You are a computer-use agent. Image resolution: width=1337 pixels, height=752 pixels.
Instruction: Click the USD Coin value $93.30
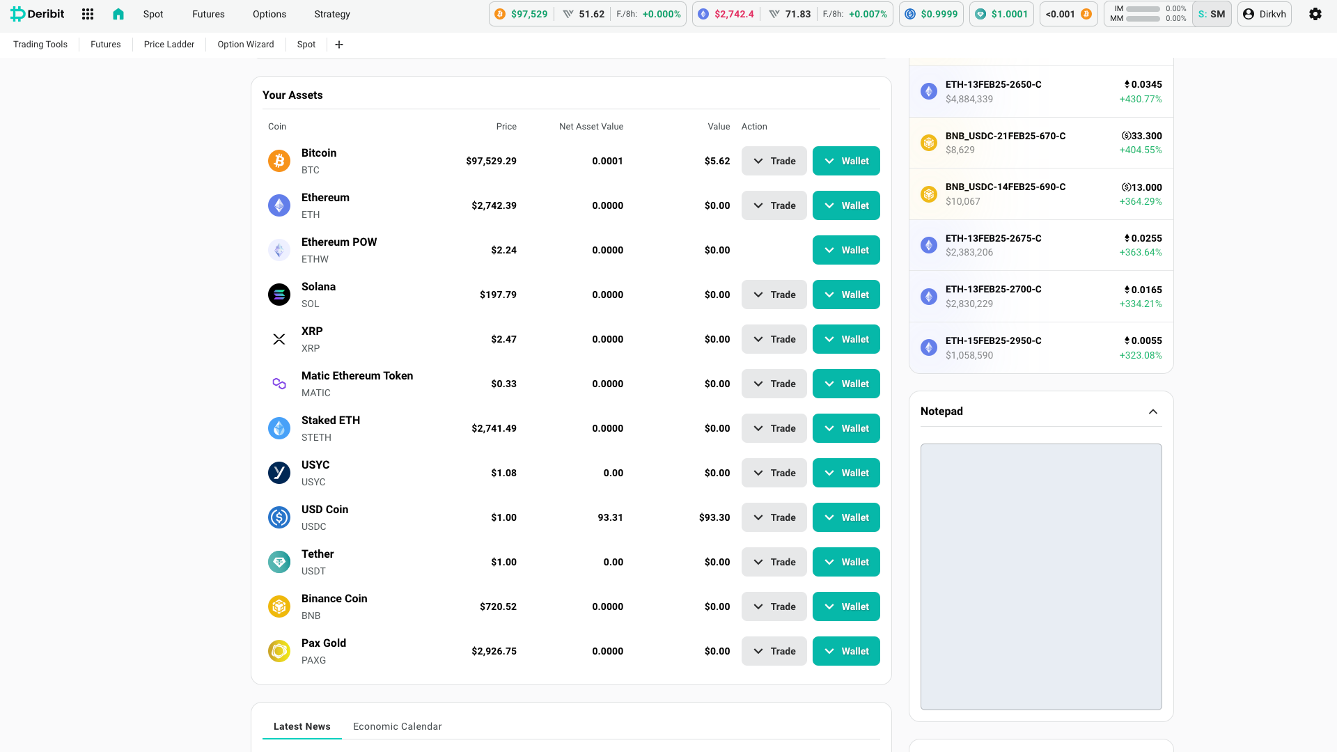tap(714, 517)
